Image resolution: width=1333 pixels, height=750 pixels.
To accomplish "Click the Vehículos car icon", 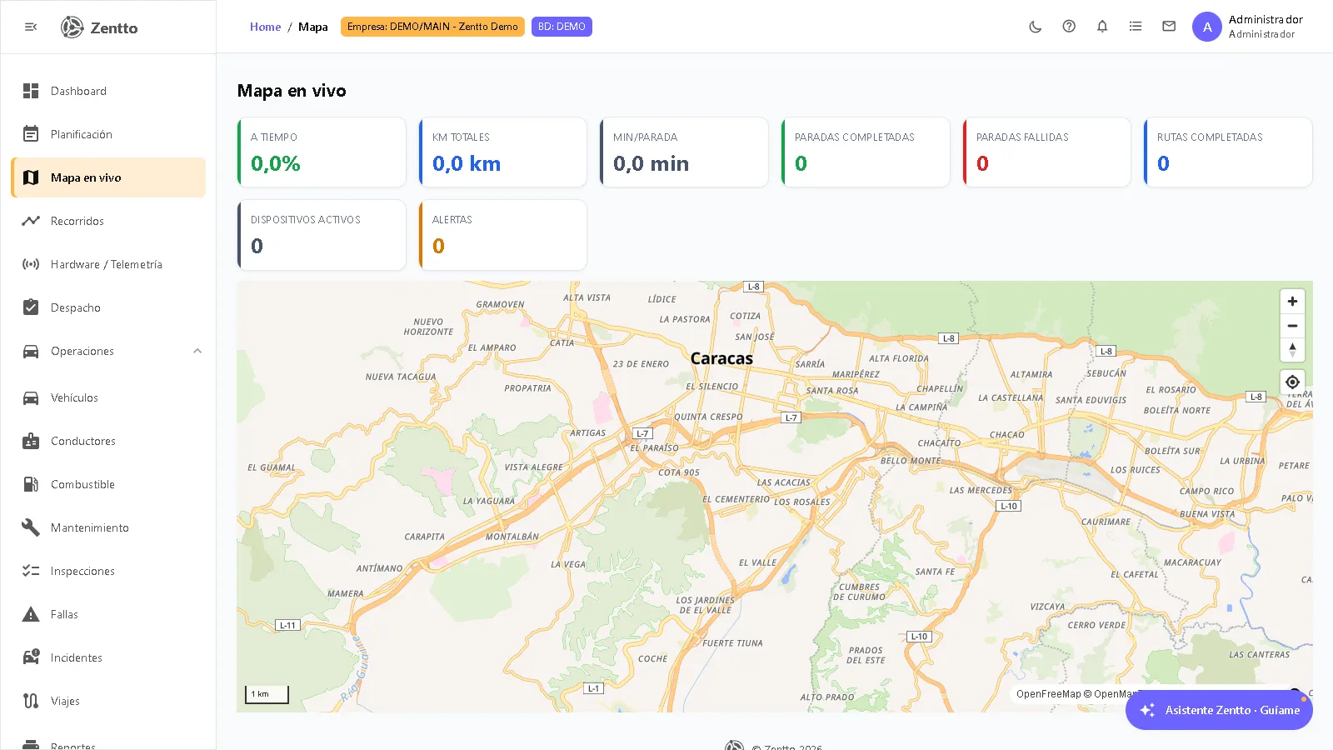I will (x=31, y=397).
